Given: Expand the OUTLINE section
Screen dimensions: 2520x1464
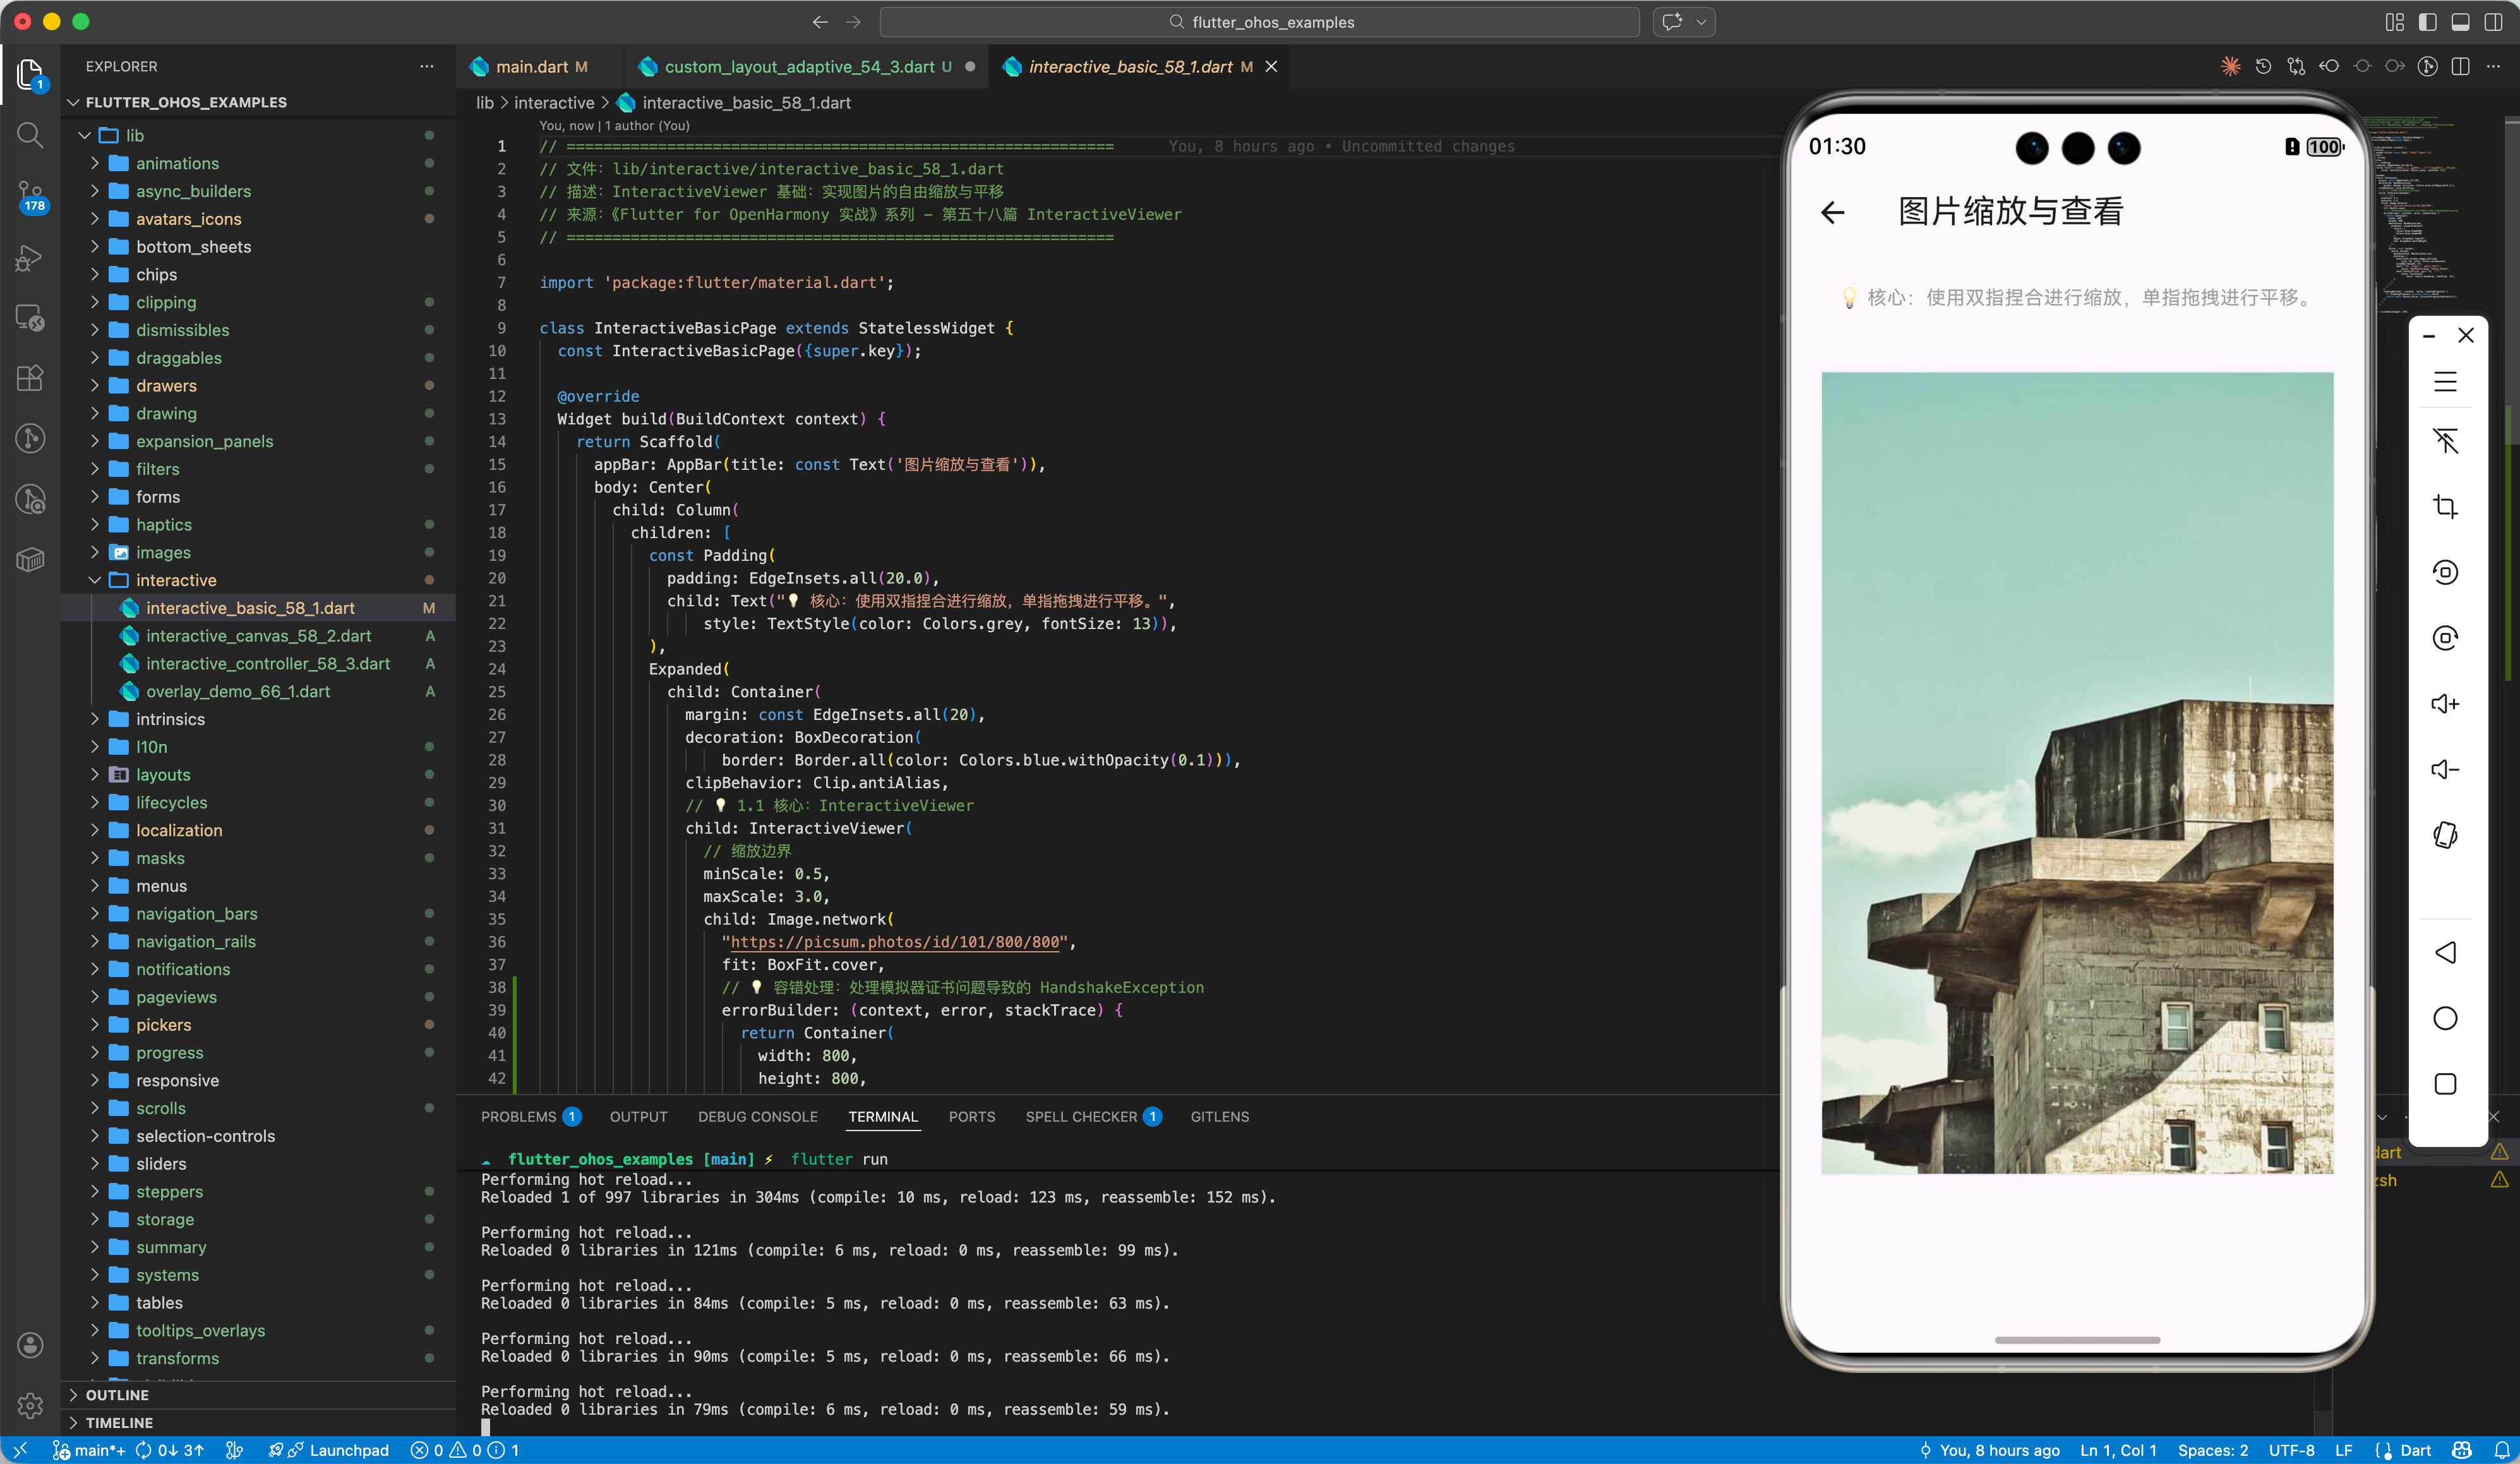Looking at the screenshot, I should (116, 1394).
